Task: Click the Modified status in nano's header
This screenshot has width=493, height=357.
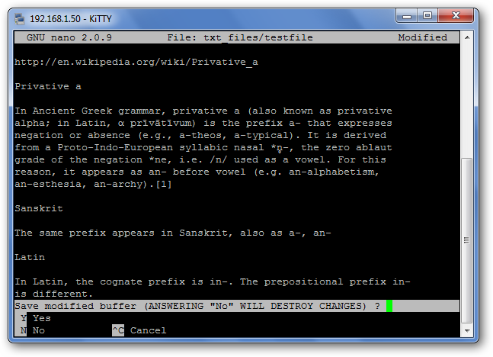Action: coord(423,37)
